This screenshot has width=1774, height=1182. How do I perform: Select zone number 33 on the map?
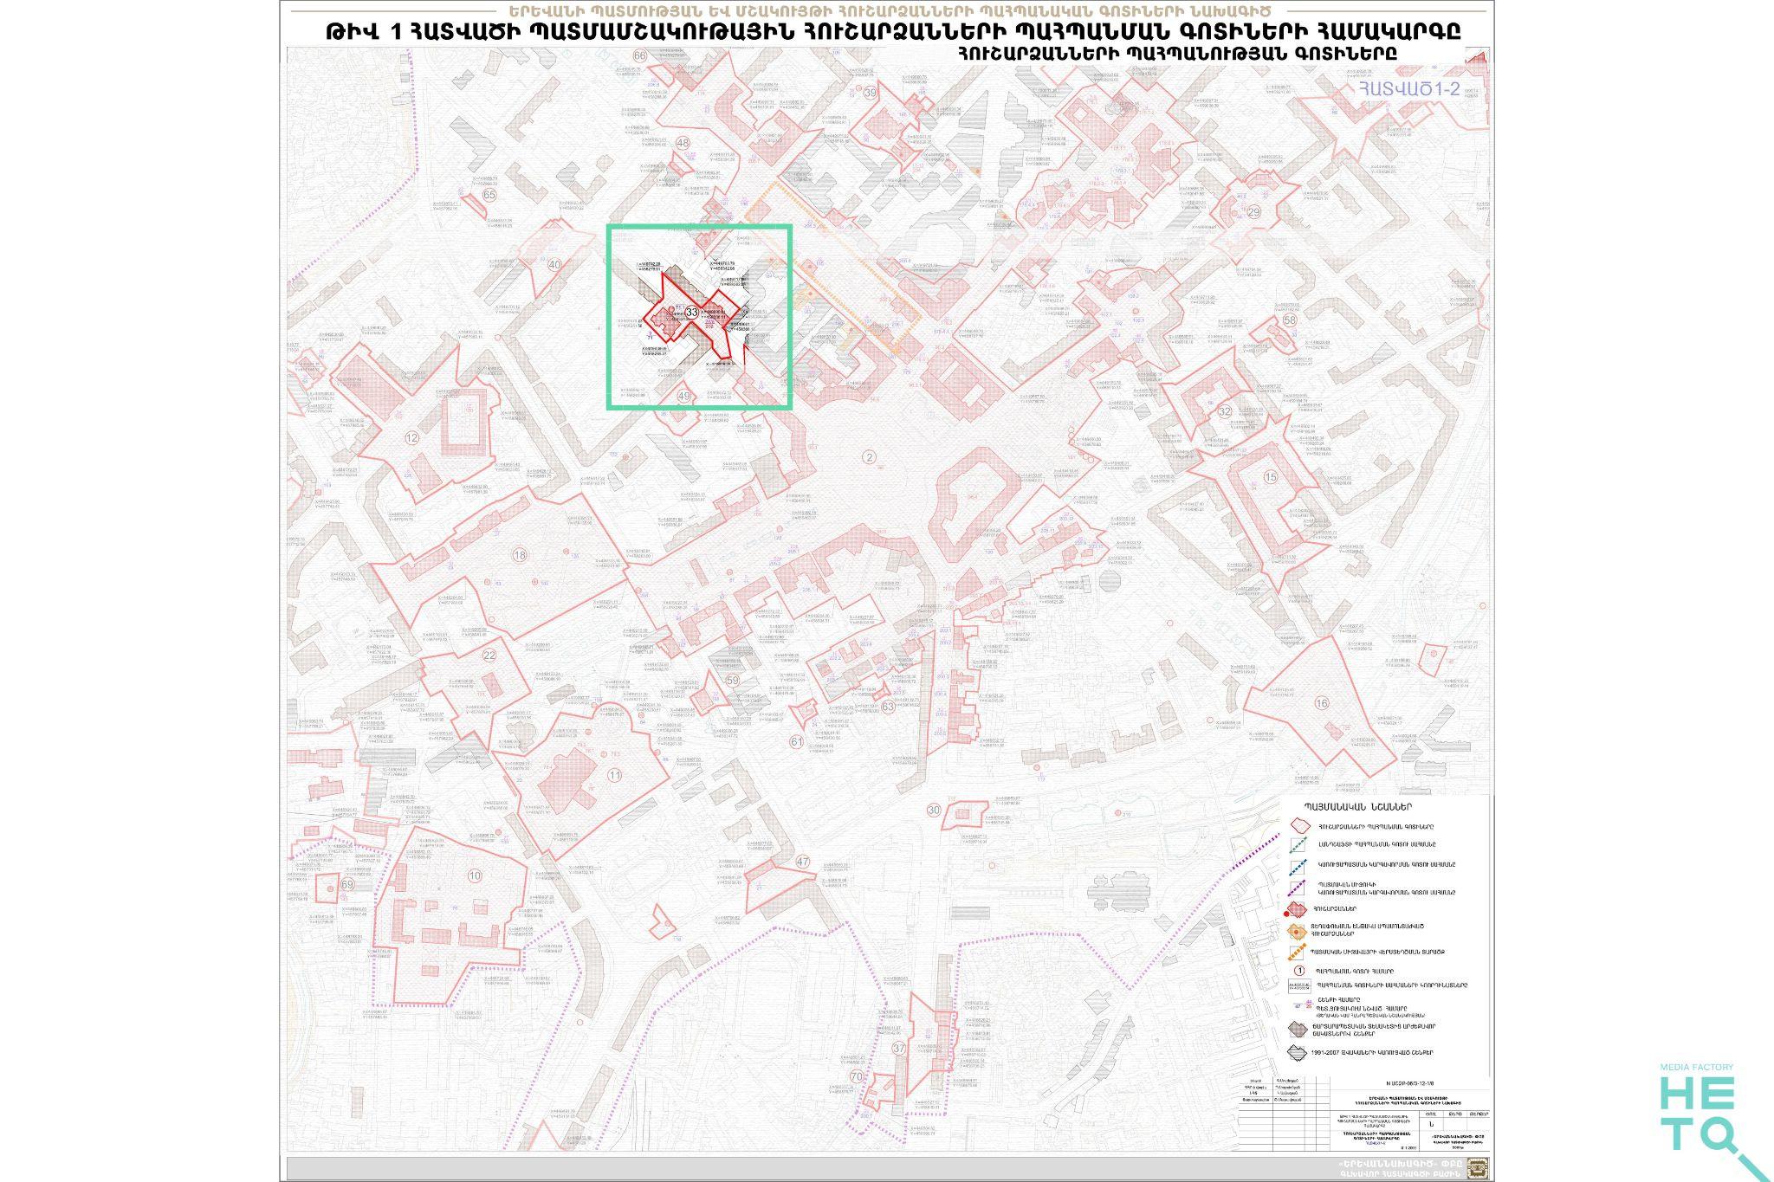pos(691,312)
